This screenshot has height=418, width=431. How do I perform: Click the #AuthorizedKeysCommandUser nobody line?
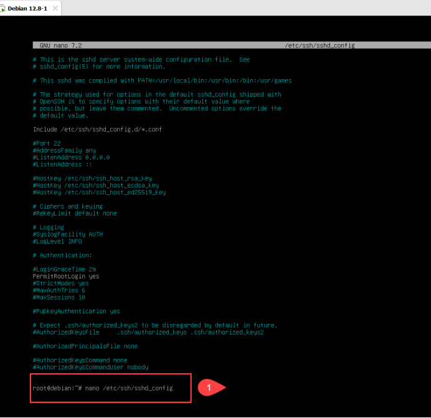point(90,367)
